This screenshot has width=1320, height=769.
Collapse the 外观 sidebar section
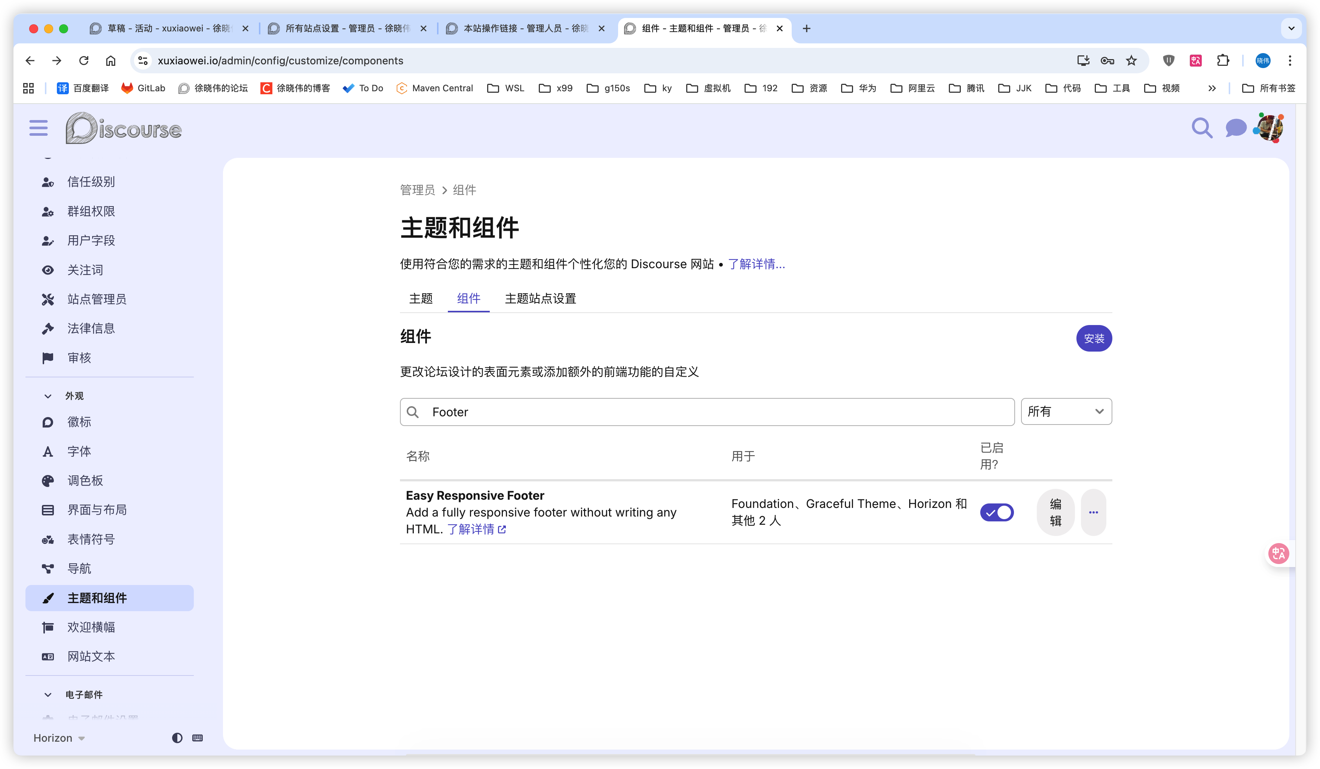click(48, 396)
